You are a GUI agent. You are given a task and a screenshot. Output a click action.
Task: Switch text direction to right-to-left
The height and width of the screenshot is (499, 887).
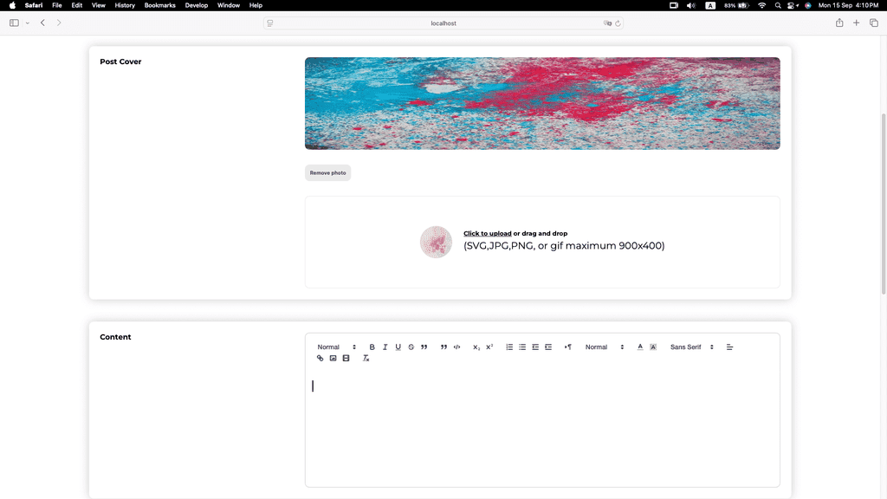[x=568, y=347]
